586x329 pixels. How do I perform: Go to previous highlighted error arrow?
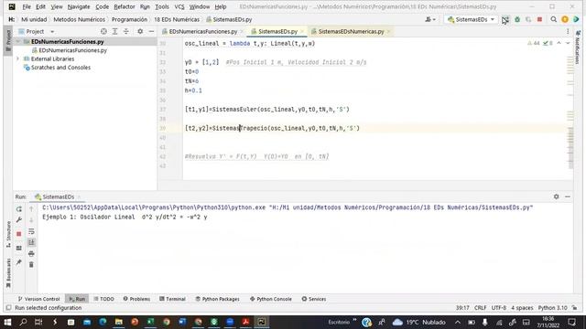[559, 43]
